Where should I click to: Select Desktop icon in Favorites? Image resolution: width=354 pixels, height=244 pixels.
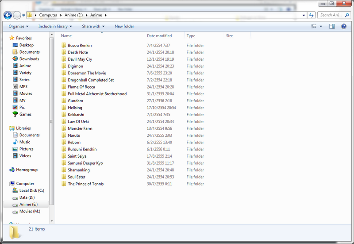coord(15,45)
